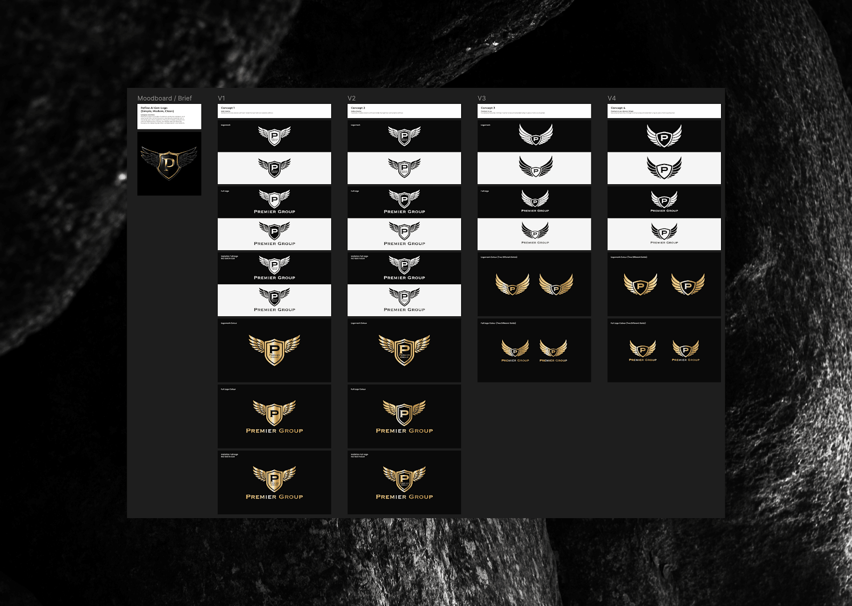Viewport: 852px width, 606px height.
Task: Select the "V1" frame title
Action: [x=222, y=99]
